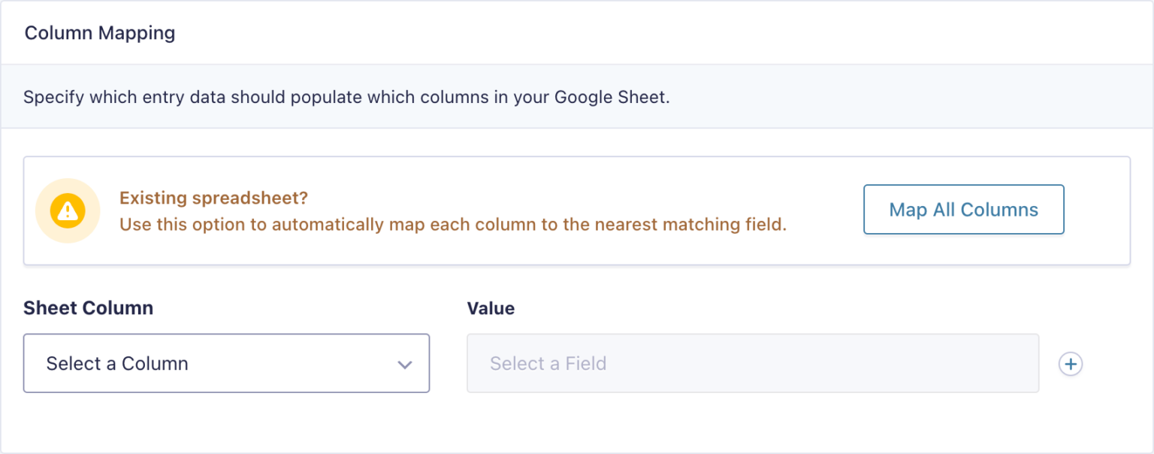
Task: Click the Sheet Column label
Action: (x=88, y=307)
